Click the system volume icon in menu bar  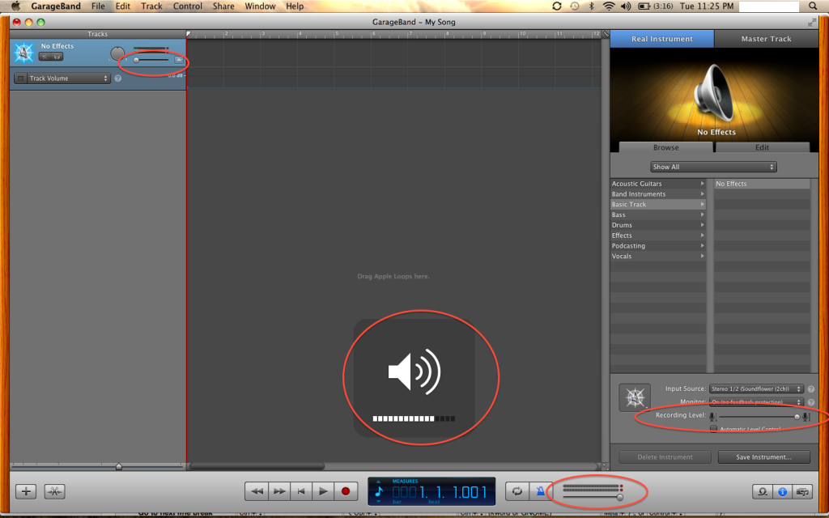click(626, 6)
